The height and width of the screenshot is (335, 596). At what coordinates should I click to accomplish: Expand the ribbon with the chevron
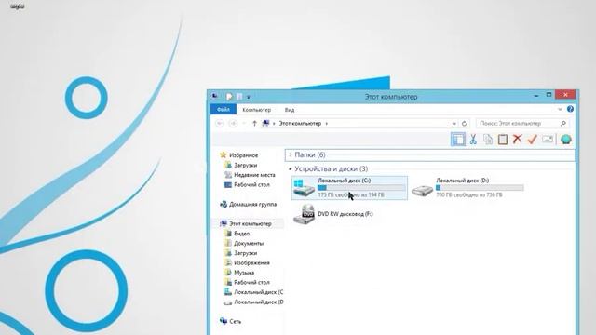(560, 110)
